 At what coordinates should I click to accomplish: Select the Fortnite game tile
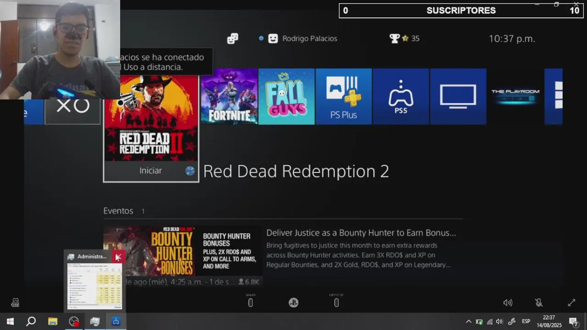(229, 97)
